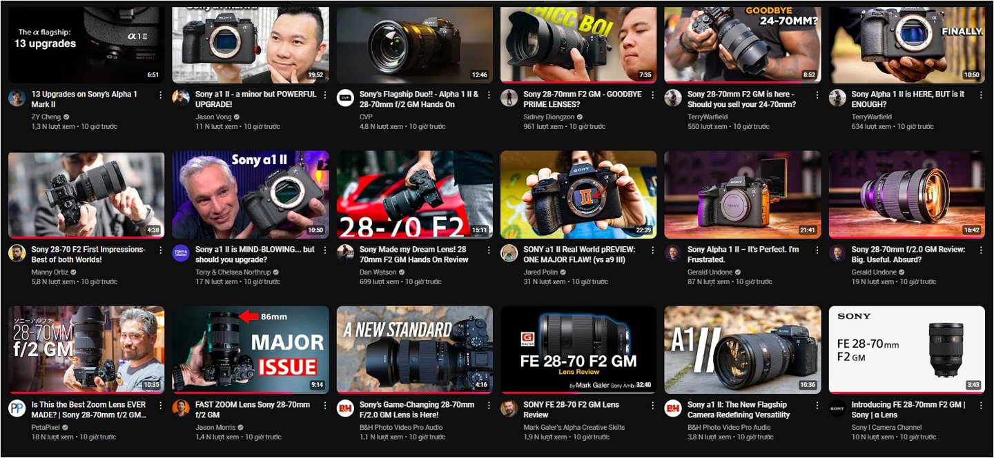Play '28-70 F2' red car thumbnail
The width and height of the screenshot is (994, 458).
[x=415, y=195]
